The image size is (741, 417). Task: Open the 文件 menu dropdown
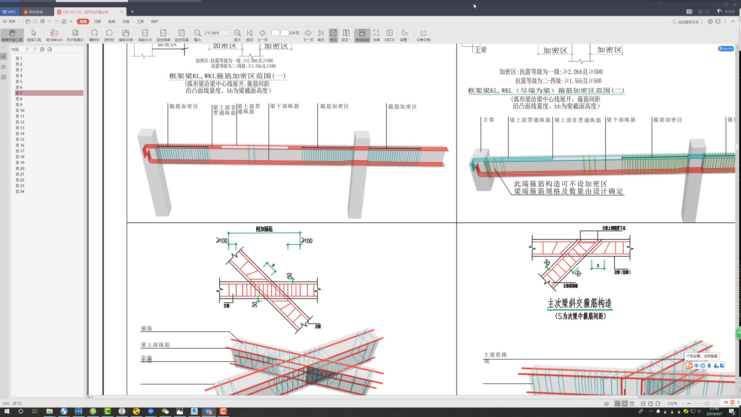(12, 22)
